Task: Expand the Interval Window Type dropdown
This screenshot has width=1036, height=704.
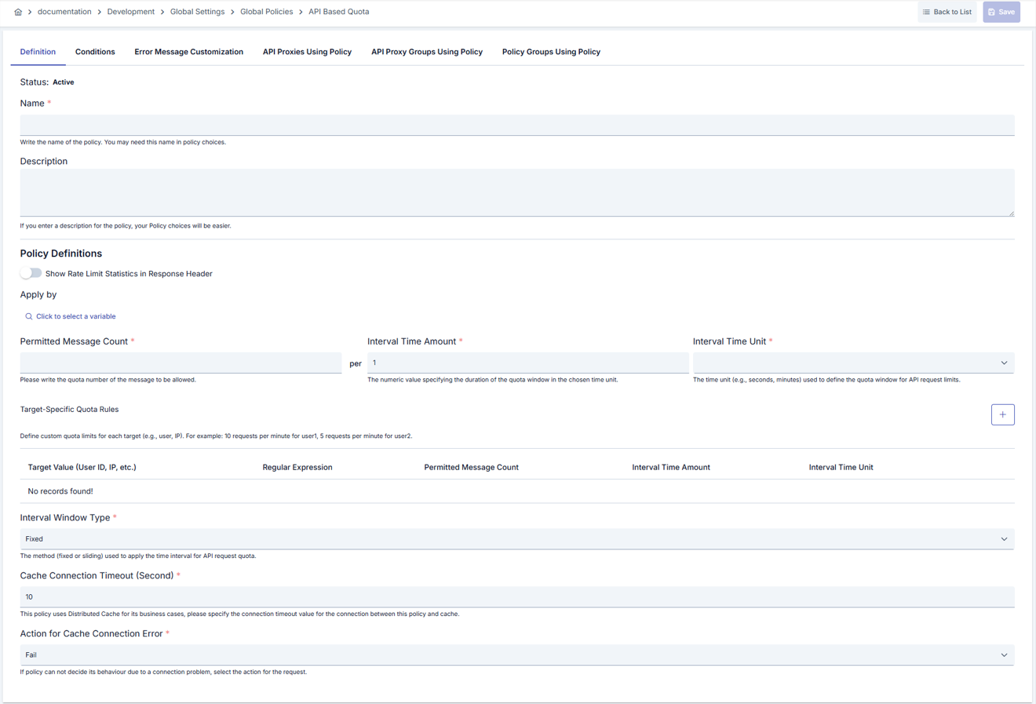Action: (x=516, y=539)
